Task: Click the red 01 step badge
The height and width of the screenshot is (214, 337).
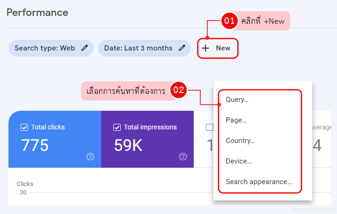Action: point(229,21)
